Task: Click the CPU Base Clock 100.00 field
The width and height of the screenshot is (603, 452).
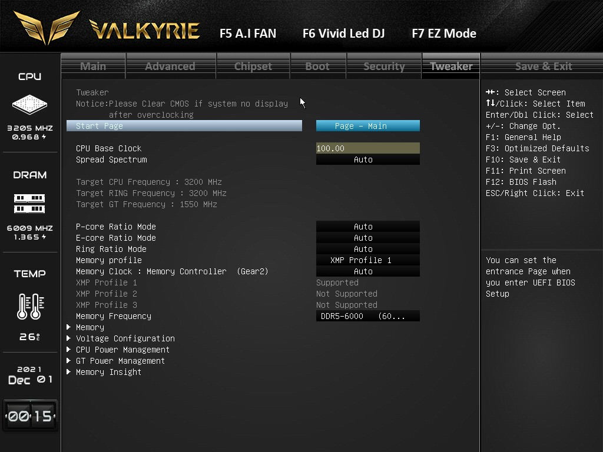Action: pyautogui.click(x=368, y=148)
